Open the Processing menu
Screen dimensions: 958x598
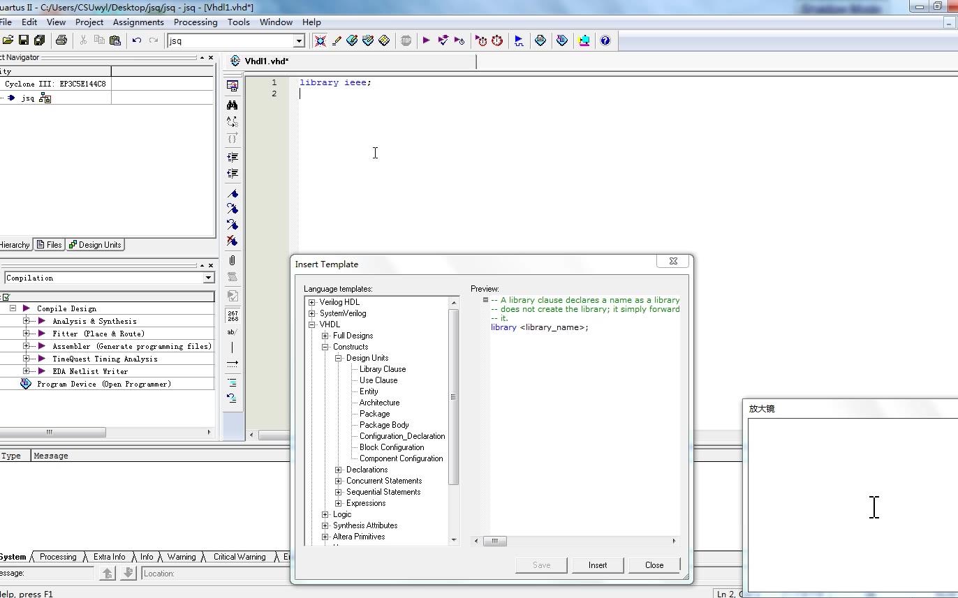point(196,22)
